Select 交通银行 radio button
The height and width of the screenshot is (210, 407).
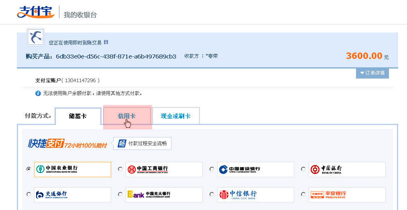[29, 194]
